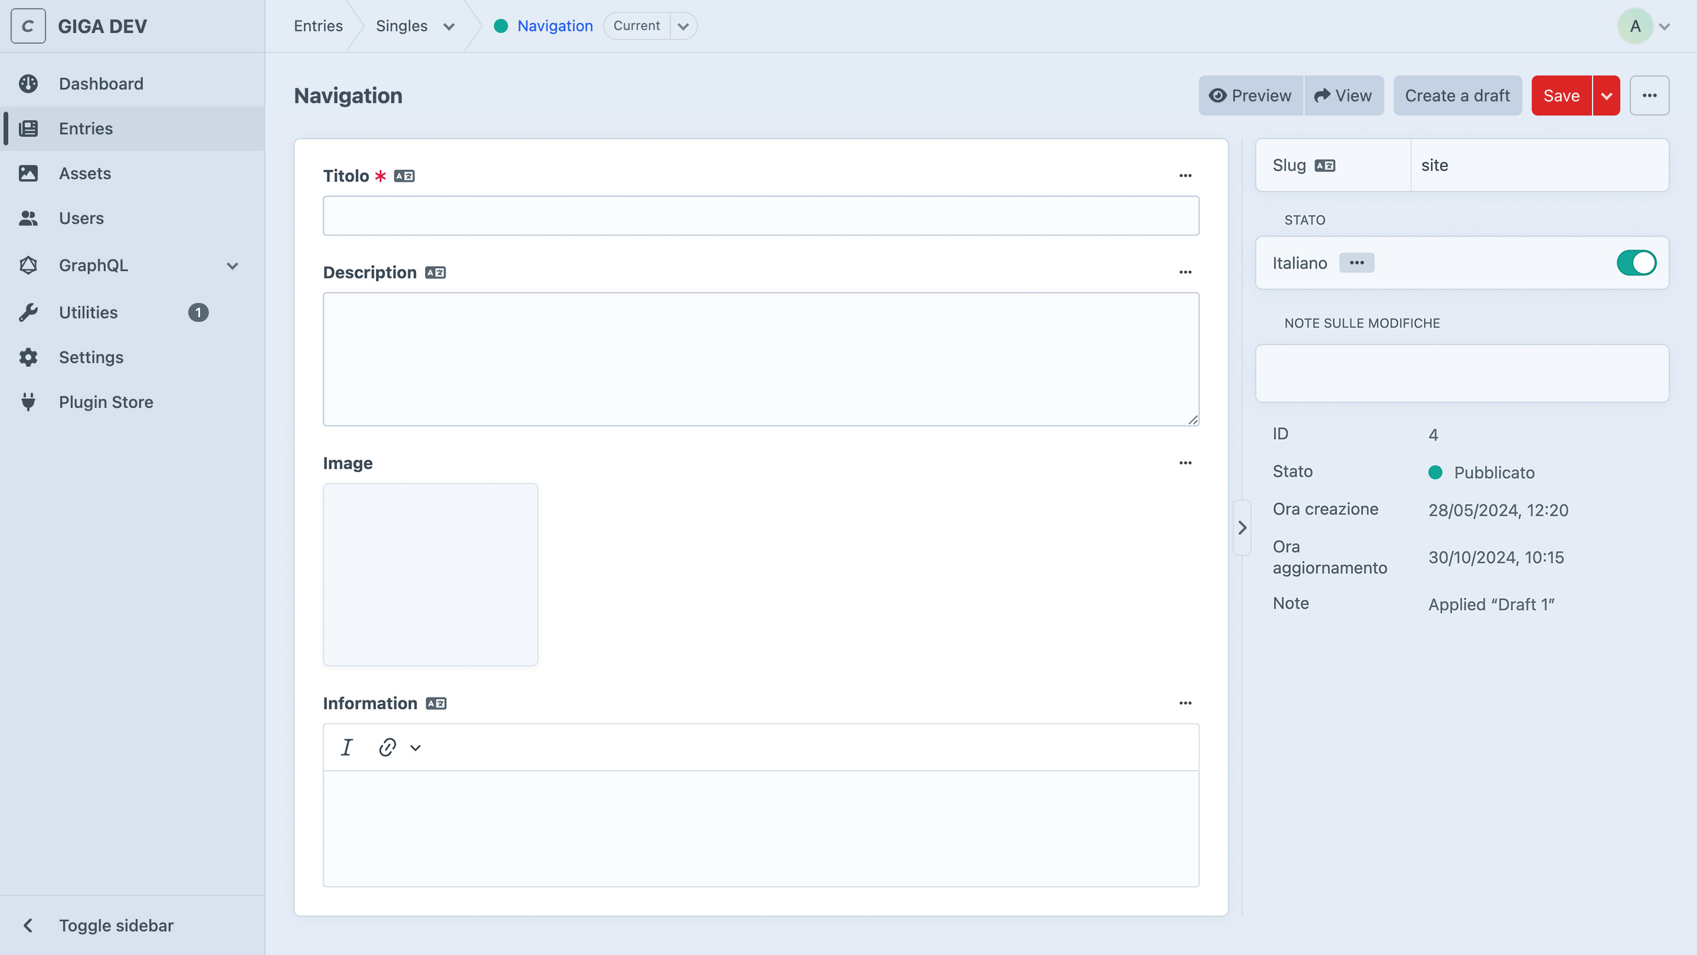The width and height of the screenshot is (1697, 955).
Task: Expand the GraphQL submenu chevron
Action: (232, 265)
